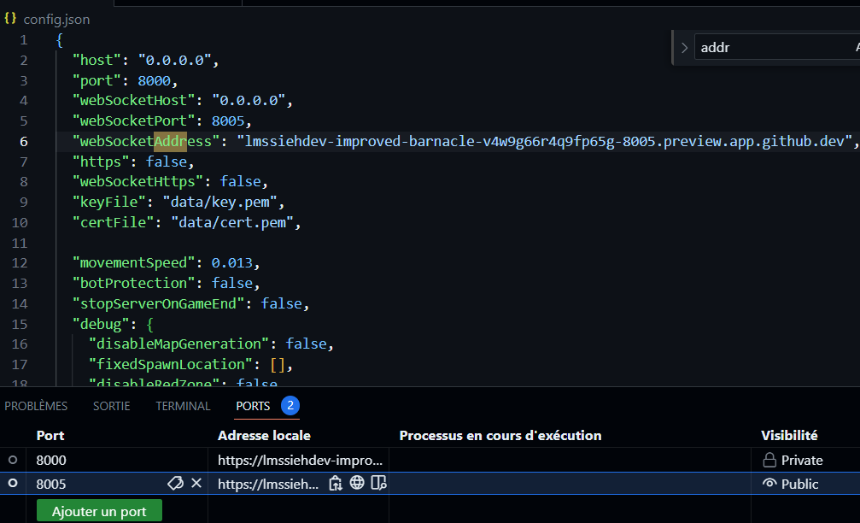Click the Visibilité column header

[789, 435]
